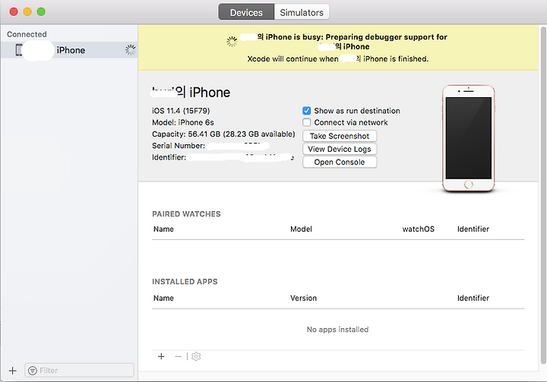This screenshot has height=382, width=547.
Task: Add an app with the plus icon
Action: tap(161, 356)
